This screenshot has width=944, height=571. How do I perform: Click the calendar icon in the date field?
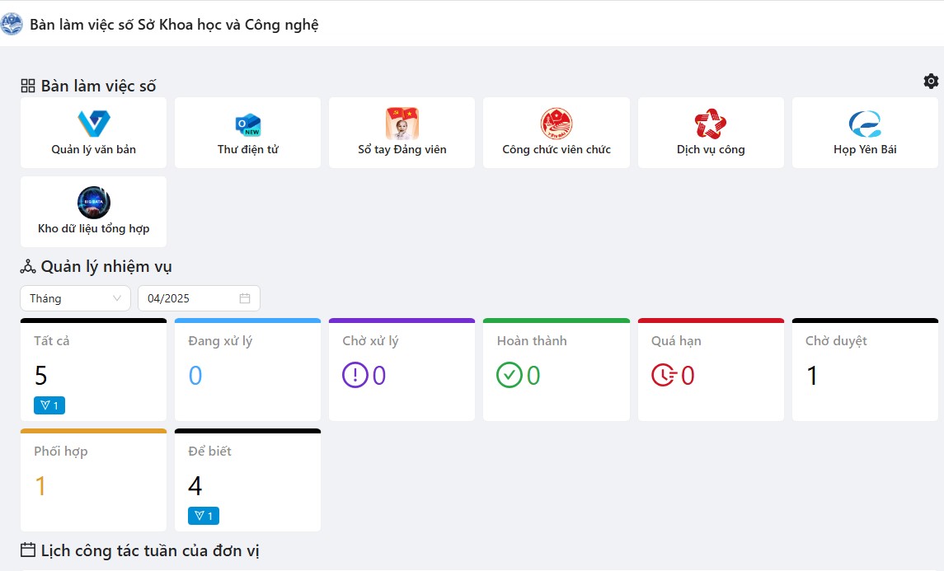click(x=245, y=298)
